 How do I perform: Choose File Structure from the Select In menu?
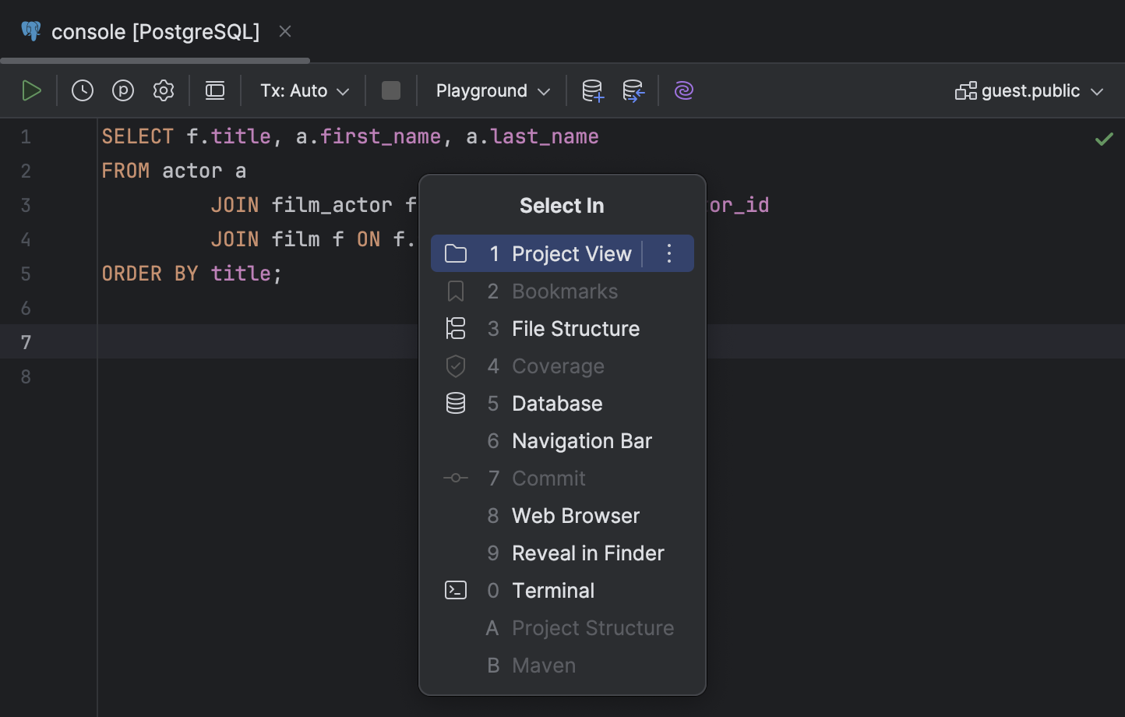pyautogui.click(x=575, y=328)
